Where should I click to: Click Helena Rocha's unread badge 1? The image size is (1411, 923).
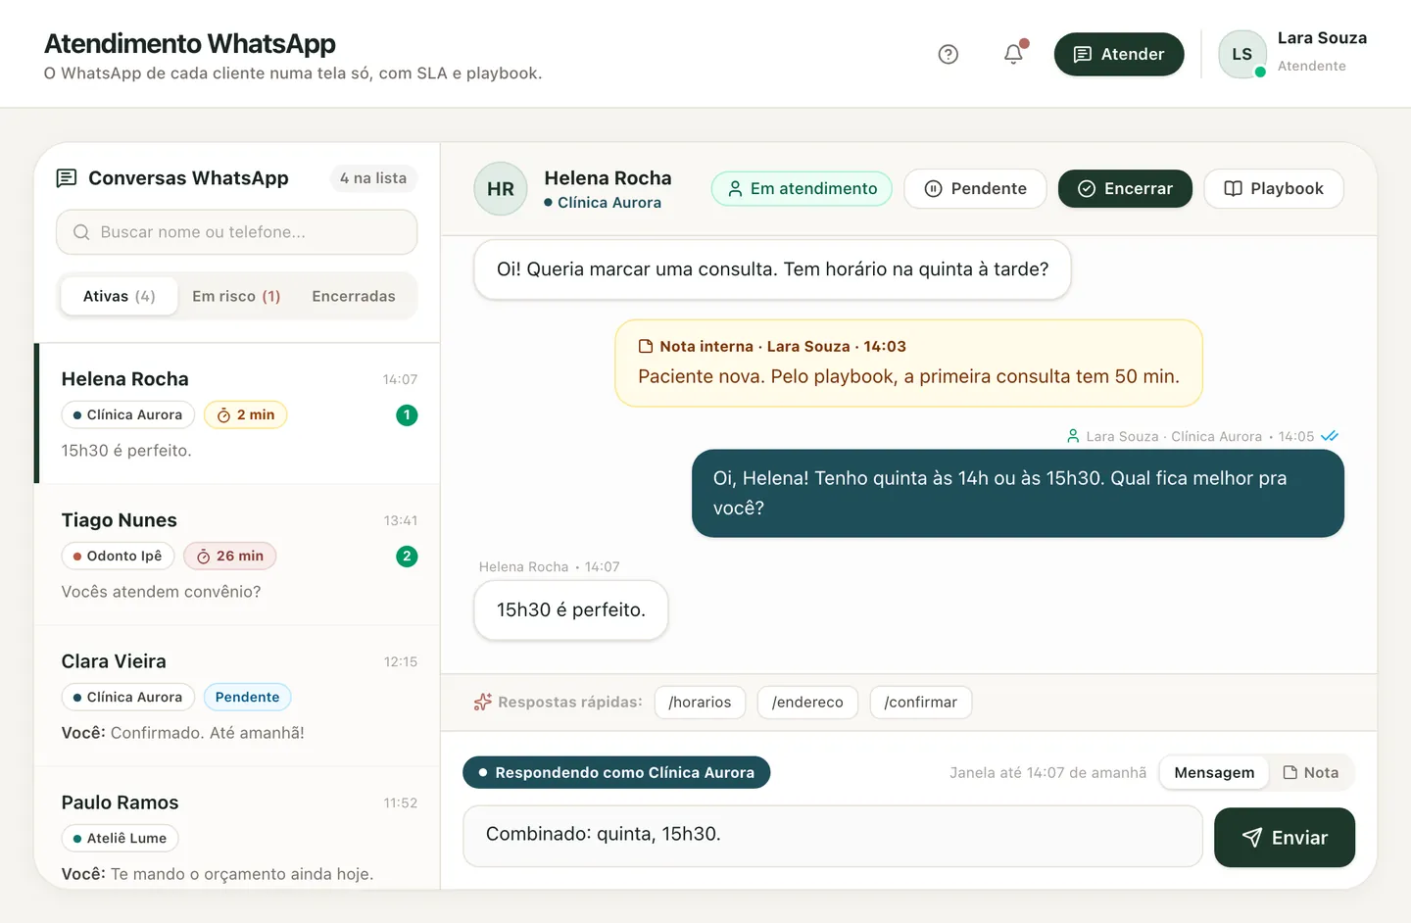407,415
